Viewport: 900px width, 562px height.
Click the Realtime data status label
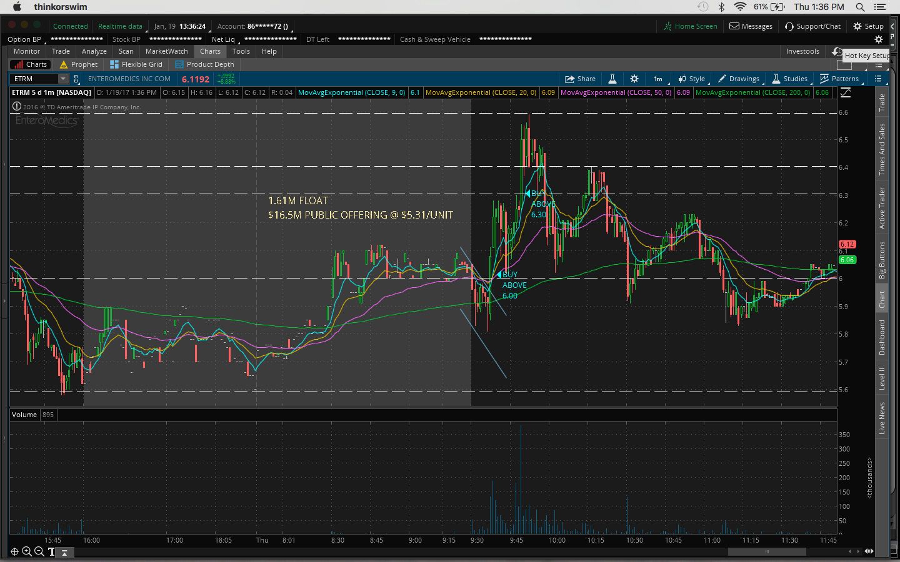tap(120, 26)
